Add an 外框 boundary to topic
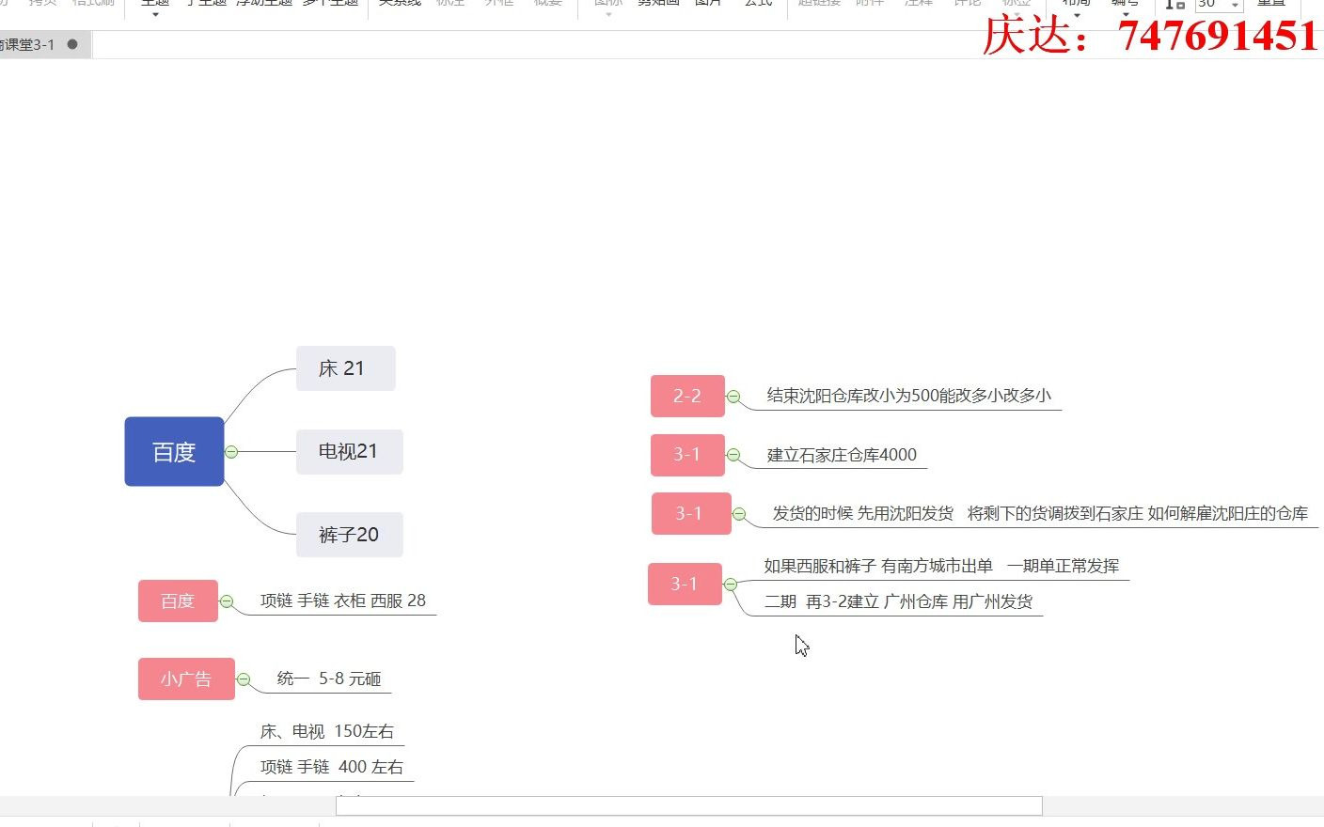The width and height of the screenshot is (1324, 827). click(x=498, y=3)
